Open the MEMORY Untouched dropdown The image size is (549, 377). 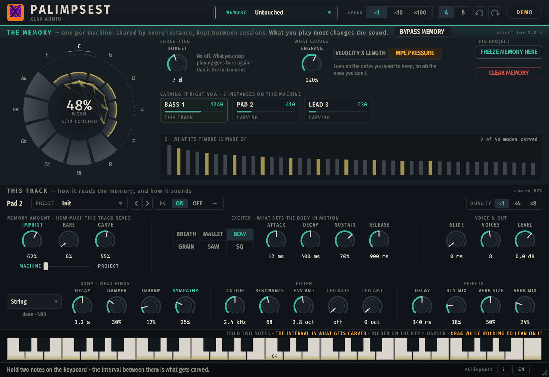276,13
